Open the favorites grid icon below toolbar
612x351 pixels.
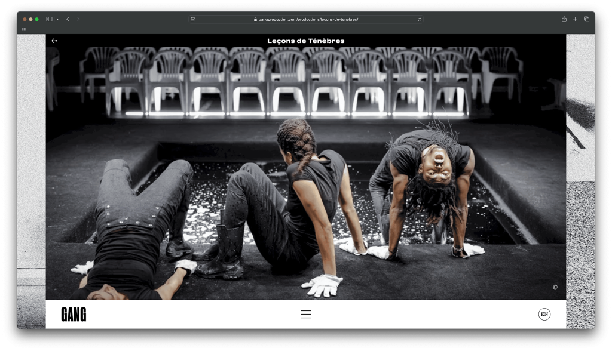(x=24, y=29)
